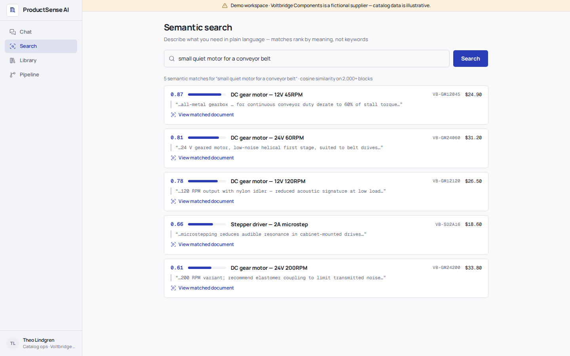Click the snippet mentioning nylon idler
The image size is (570, 356).
tap(281, 191)
